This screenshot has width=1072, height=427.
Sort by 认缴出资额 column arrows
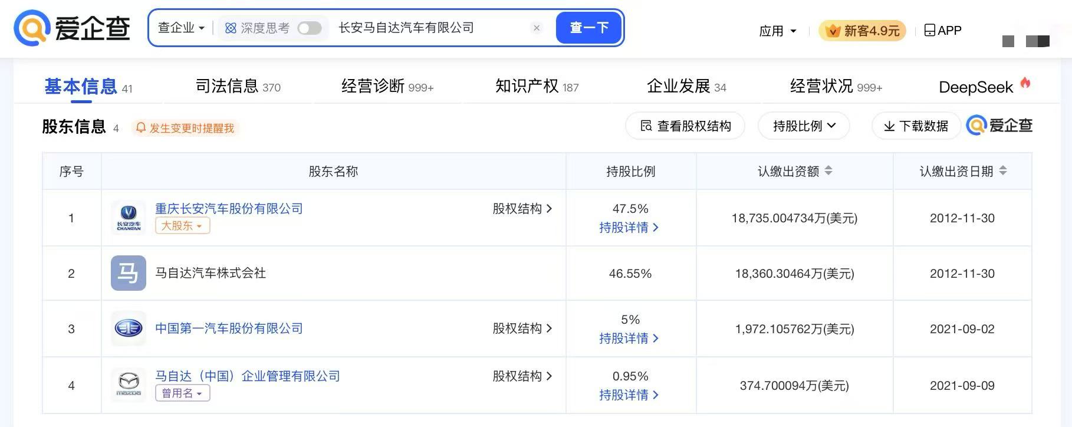pos(828,171)
